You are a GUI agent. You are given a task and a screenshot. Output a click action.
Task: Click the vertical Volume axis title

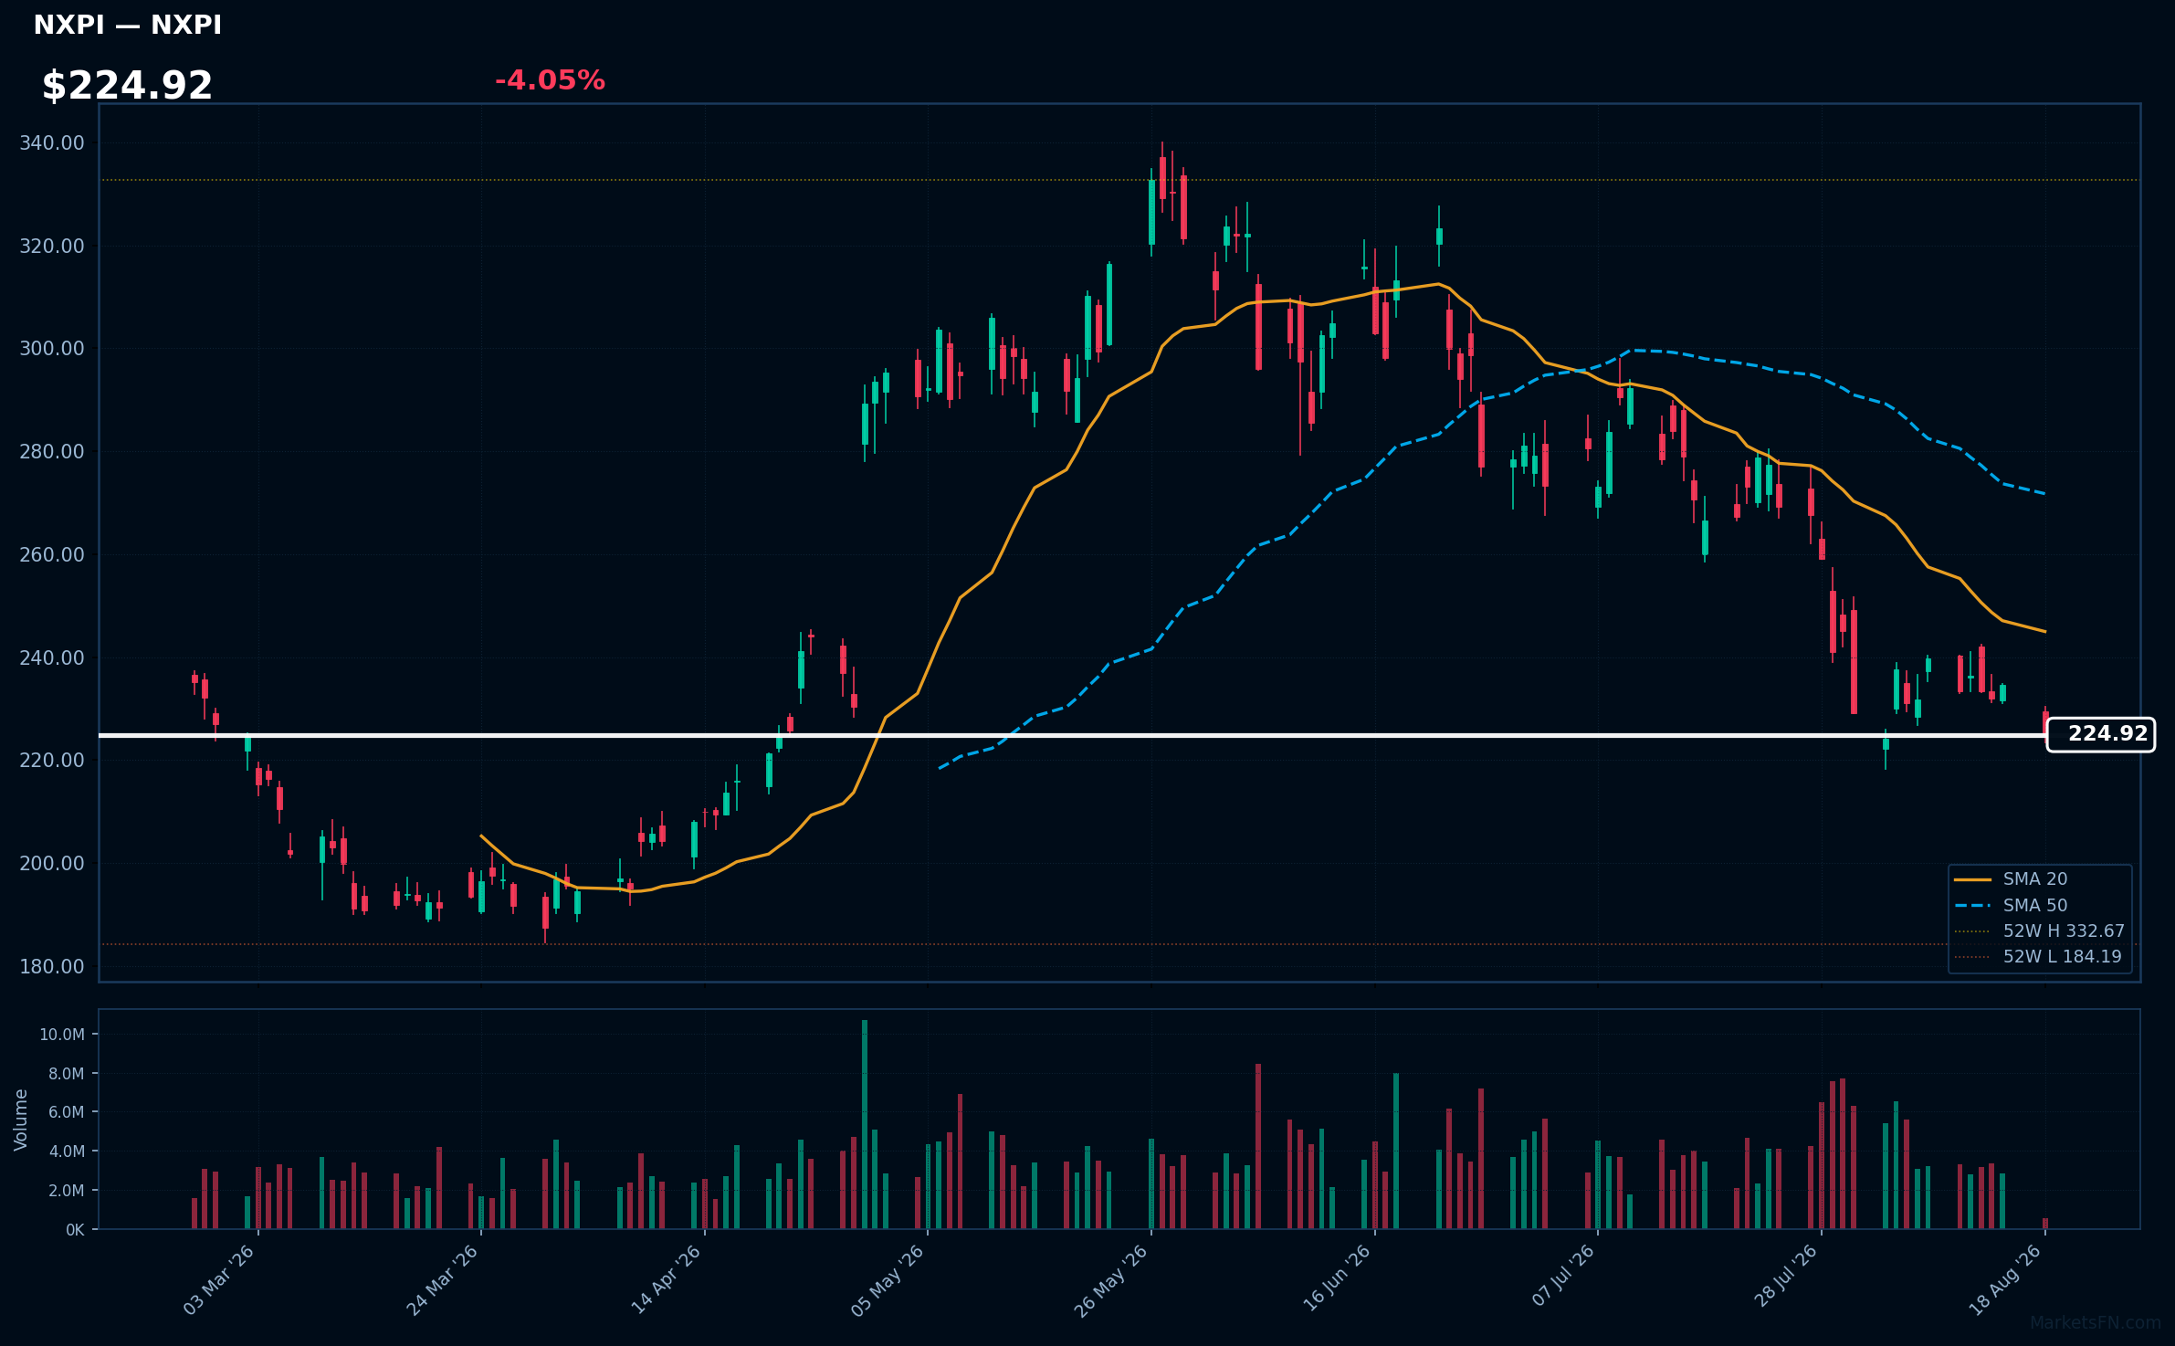click(21, 1120)
